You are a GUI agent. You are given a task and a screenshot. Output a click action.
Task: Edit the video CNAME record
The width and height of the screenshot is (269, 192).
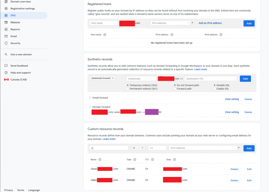click(249, 180)
